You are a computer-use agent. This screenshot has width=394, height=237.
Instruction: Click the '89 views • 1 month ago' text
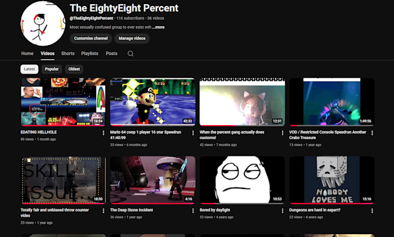[x=38, y=139]
